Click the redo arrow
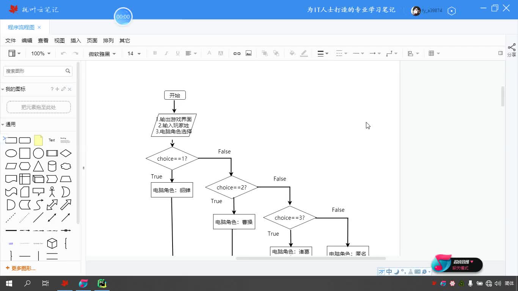518x291 pixels. (75, 53)
